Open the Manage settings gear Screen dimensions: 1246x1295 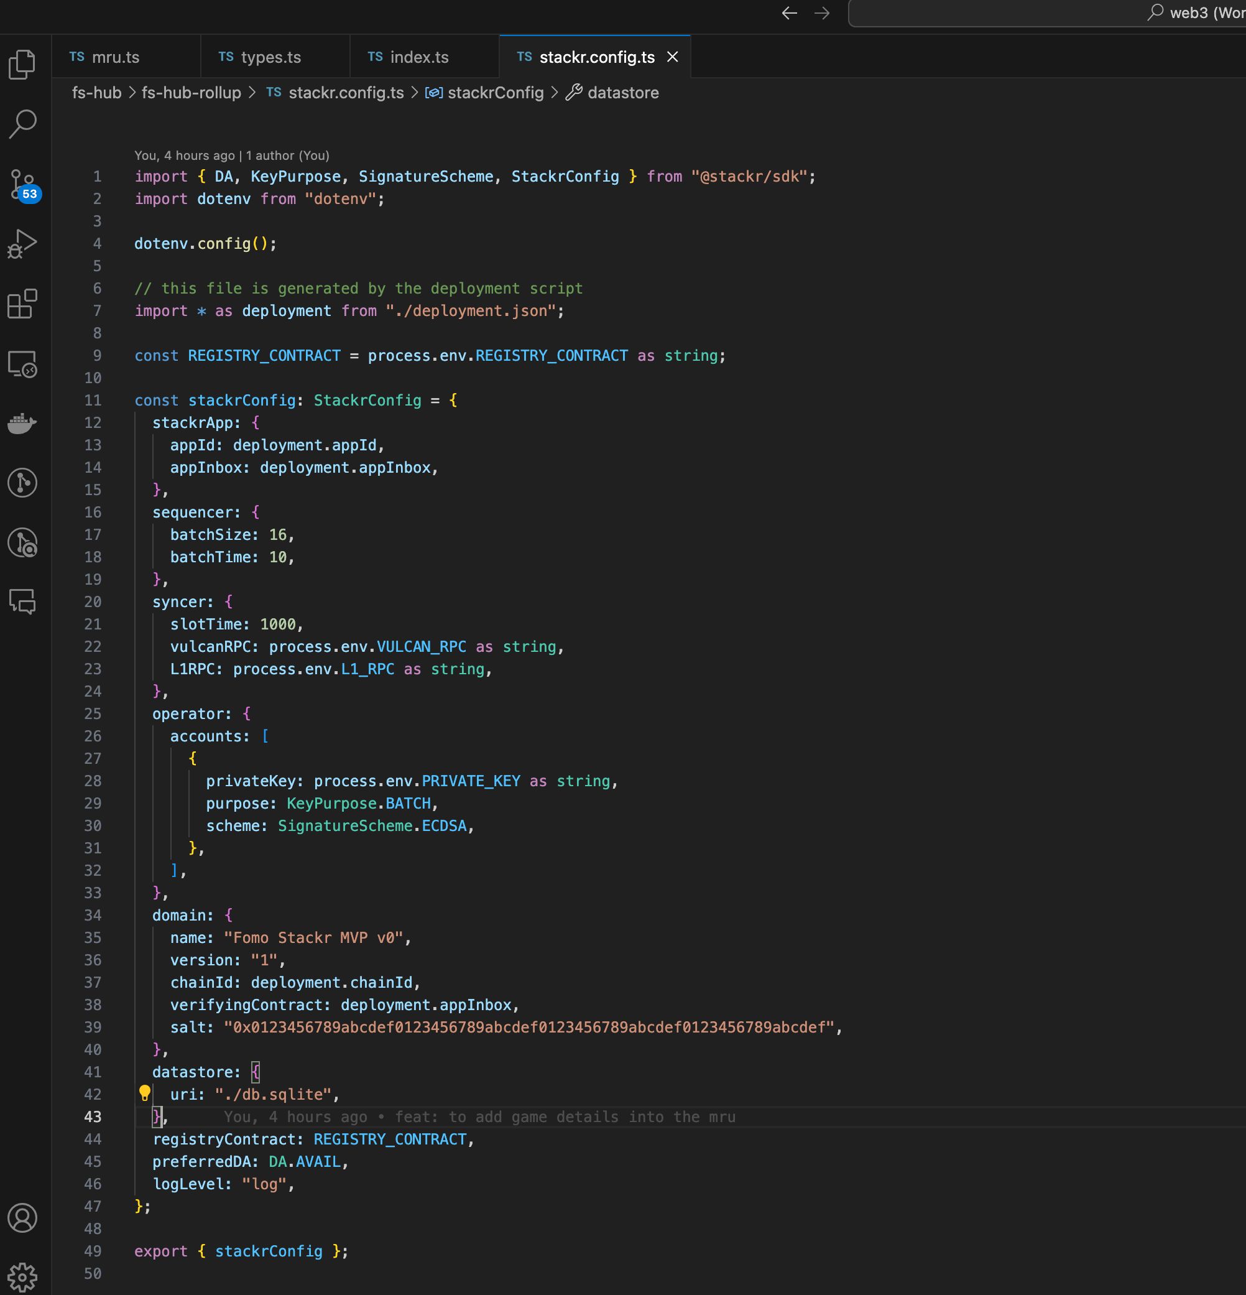(x=22, y=1277)
